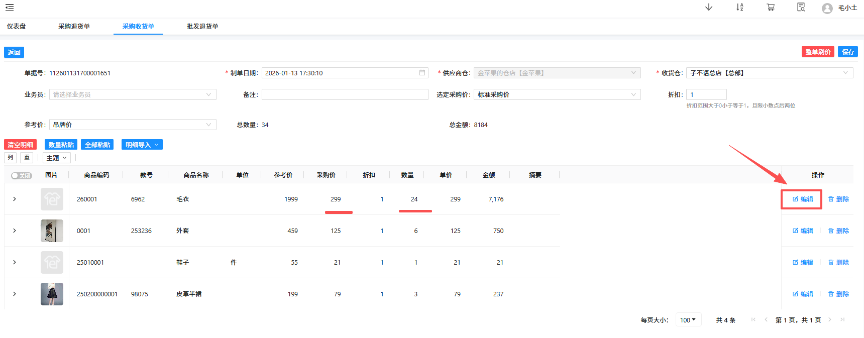Click the document search icon in header
The image size is (864, 338).
point(801,7)
